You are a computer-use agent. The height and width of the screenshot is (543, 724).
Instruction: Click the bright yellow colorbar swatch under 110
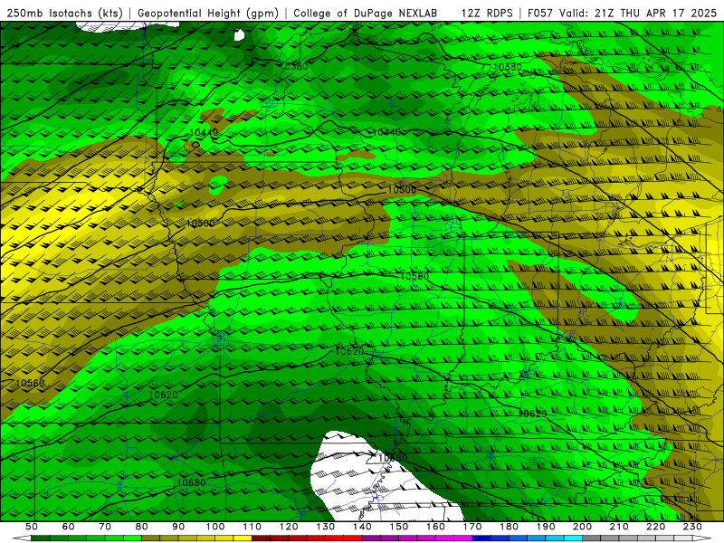(x=243, y=538)
